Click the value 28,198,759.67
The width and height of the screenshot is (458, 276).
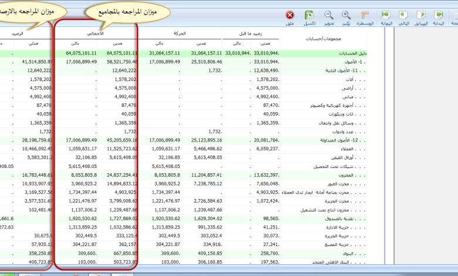click(x=38, y=140)
